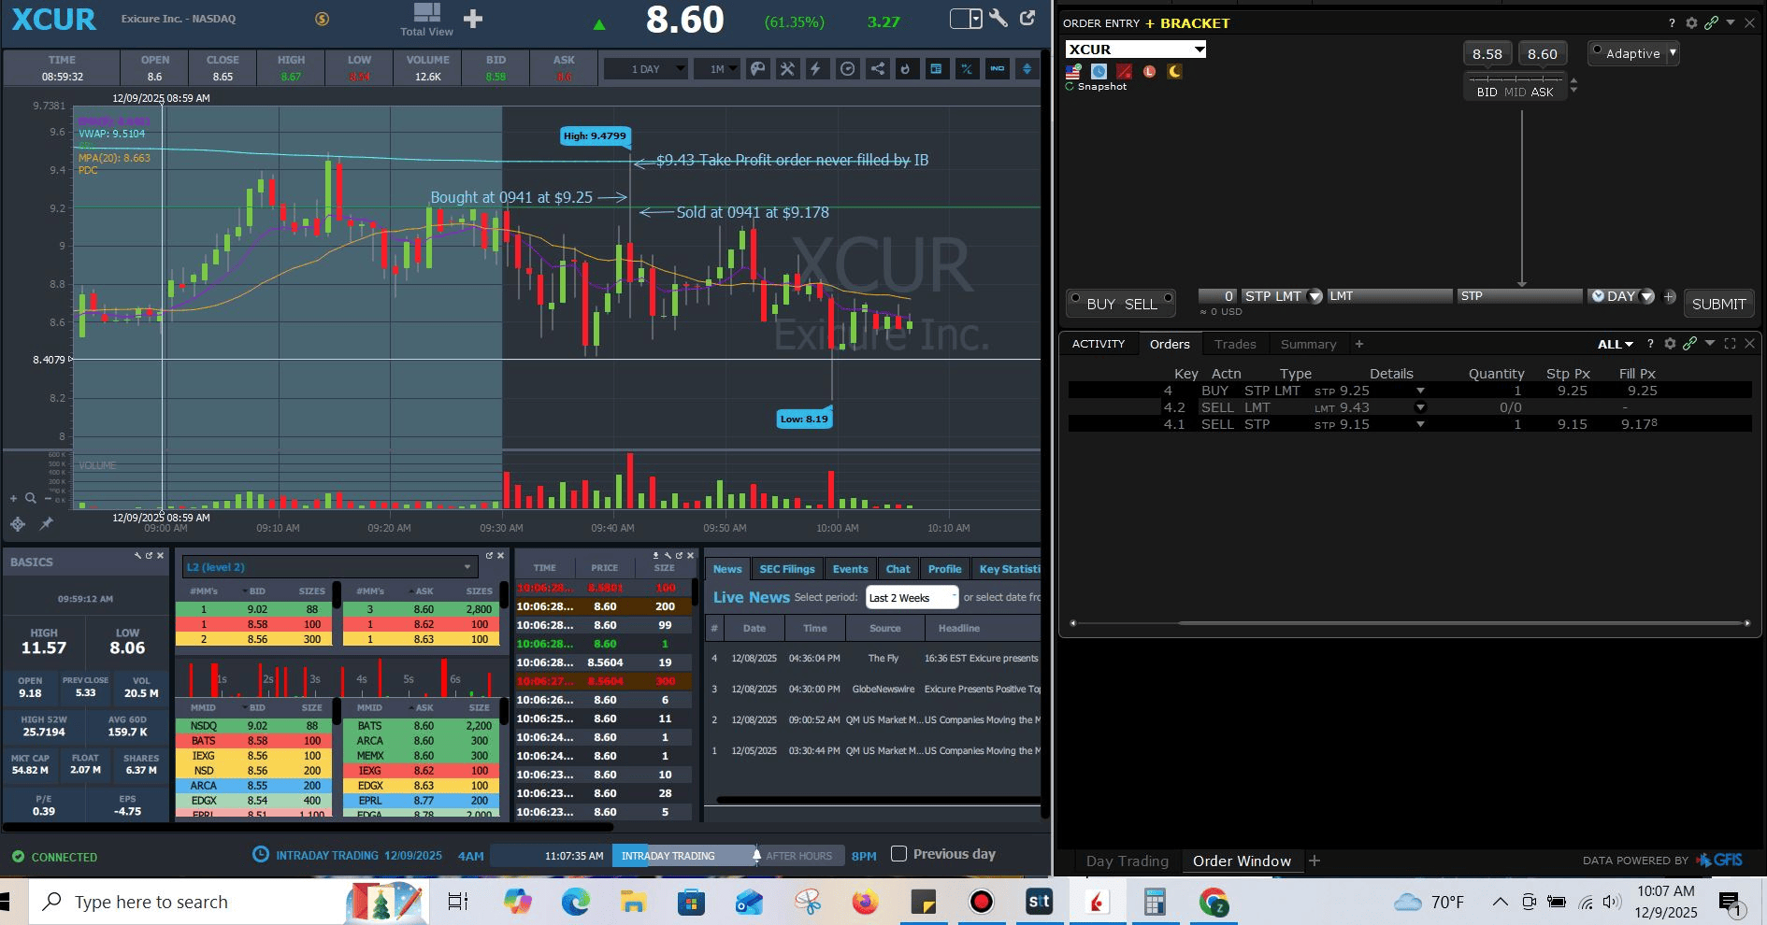Image resolution: width=1767 pixels, height=925 pixels.
Task: Click the IND indicators icon
Action: (998, 68)
